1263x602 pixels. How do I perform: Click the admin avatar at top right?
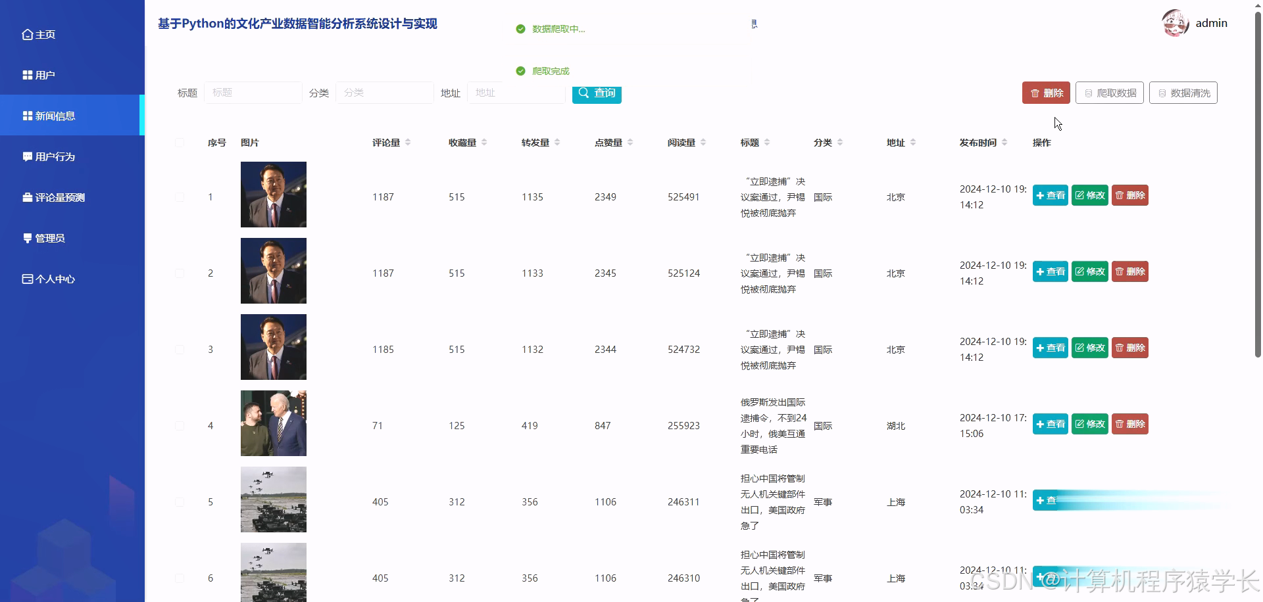pos(1177,23)
